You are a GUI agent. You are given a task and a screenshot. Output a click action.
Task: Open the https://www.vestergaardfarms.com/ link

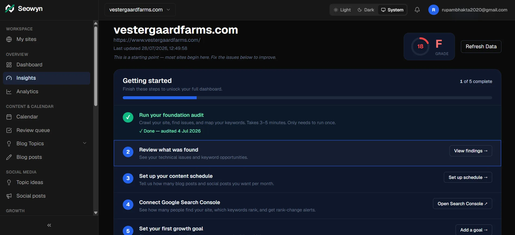point(157,40)
